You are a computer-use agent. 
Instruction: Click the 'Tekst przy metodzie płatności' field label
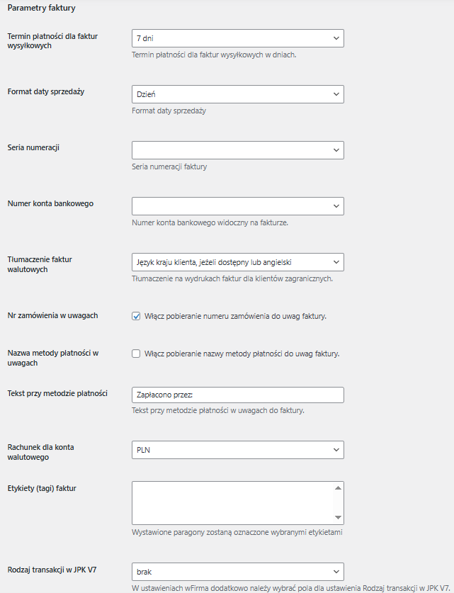(x=57, y=392)
